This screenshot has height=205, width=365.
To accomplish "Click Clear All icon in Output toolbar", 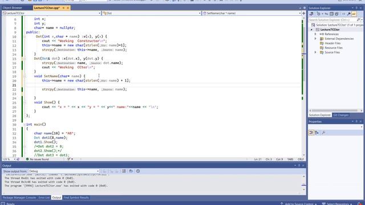I will pyautogui.click(x=124, y=171).
